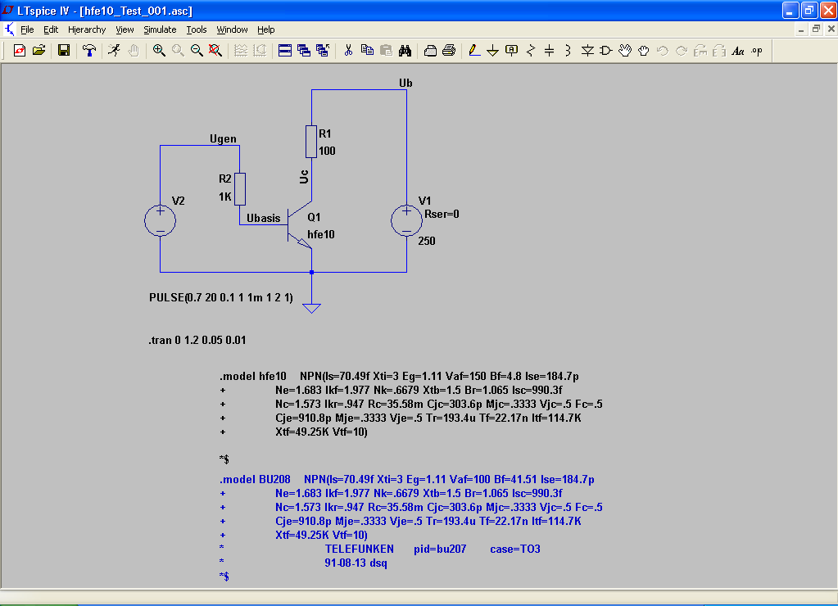Click the 'TELEFUNKEN' comment text
This screenshot has width=838, height=606.
359,549
